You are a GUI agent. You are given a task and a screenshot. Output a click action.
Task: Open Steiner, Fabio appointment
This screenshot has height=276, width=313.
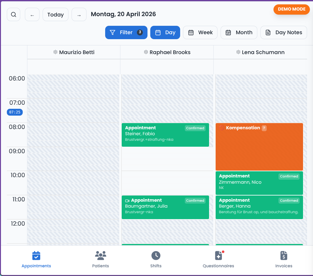tap(165, 135)
